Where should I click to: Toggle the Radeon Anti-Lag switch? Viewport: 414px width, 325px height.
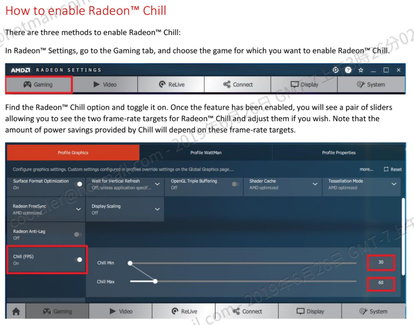pyautogui.click(x=77, y=234)
